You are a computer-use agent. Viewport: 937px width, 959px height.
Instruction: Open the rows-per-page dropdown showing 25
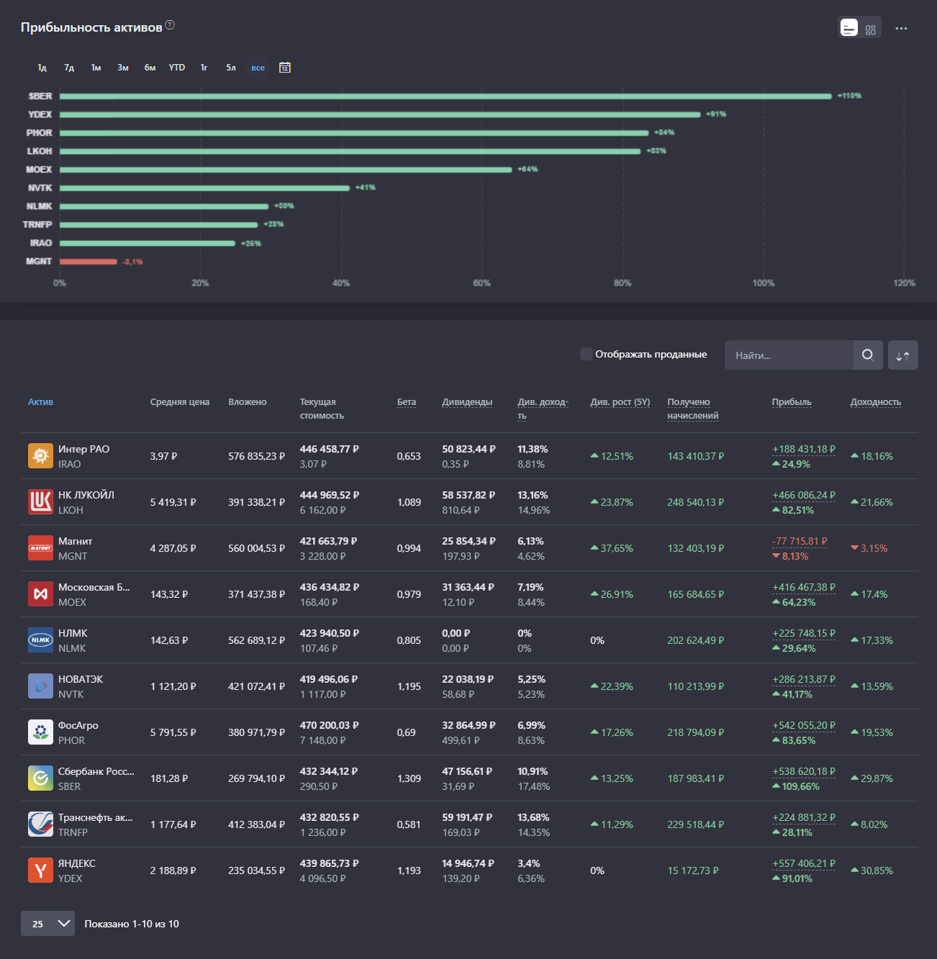click(x=47, y=924)
